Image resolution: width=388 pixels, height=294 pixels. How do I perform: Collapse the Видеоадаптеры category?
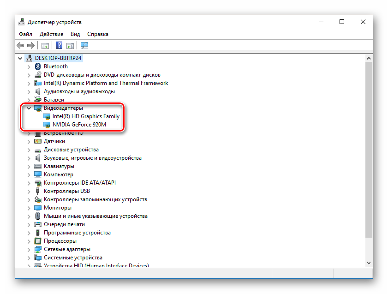point(29,108)
